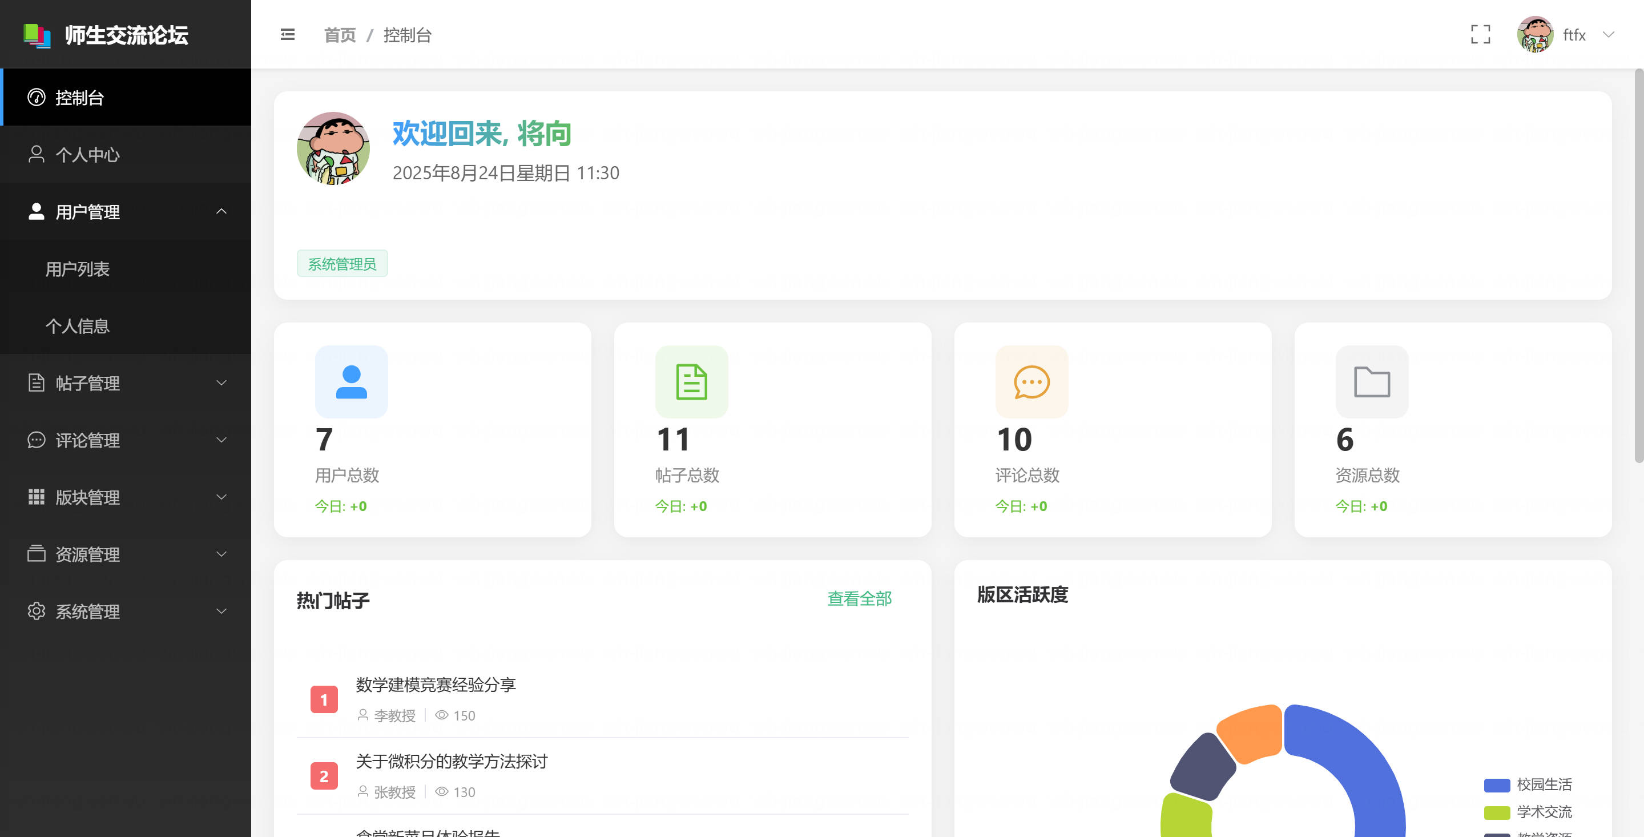Click the 用户管理 user icon
The image size is (1644, 837).
pos(37,211)
